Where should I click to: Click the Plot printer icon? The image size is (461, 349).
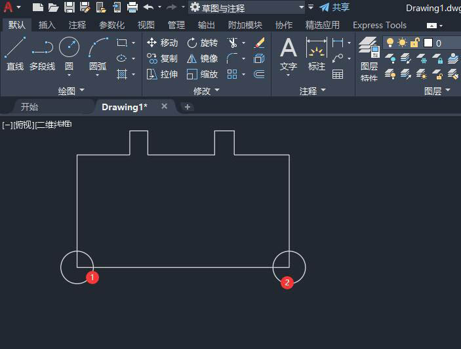pyautogui.click(x=132, y=7)
